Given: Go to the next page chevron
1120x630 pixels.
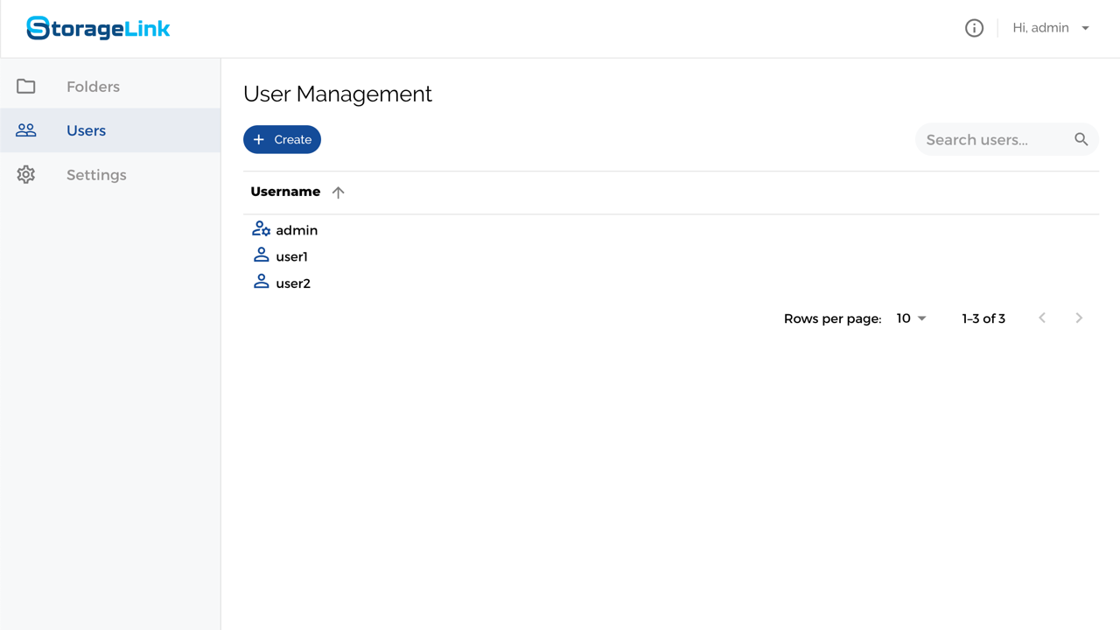Looking at the screenshot, I should pos(1079,318).
